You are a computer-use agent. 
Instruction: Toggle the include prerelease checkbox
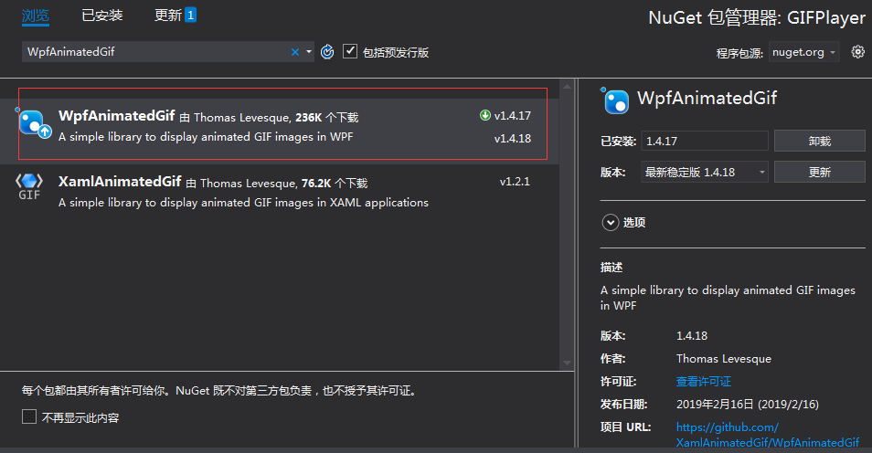tap(350, 52)
